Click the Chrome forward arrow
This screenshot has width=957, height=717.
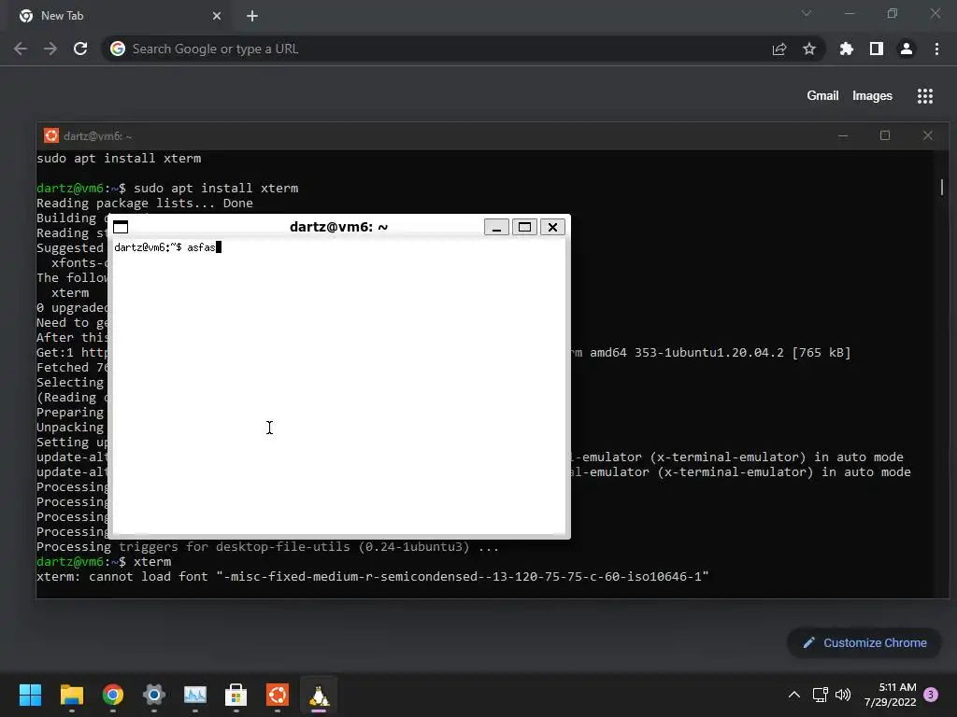point(50,49)
